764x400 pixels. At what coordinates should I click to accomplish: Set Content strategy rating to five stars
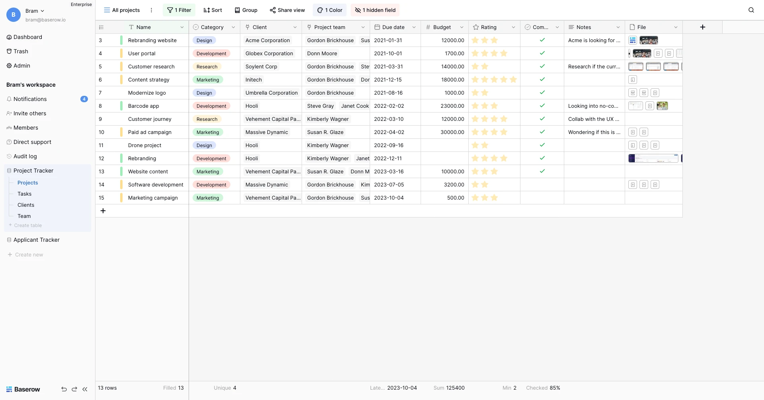click(513, 80)
